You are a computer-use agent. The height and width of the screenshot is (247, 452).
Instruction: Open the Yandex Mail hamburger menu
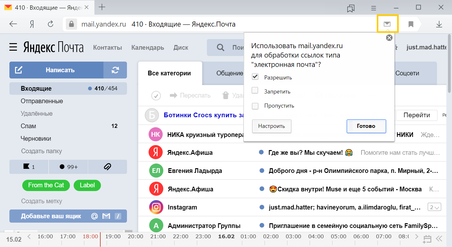click(x=13, y=48)
